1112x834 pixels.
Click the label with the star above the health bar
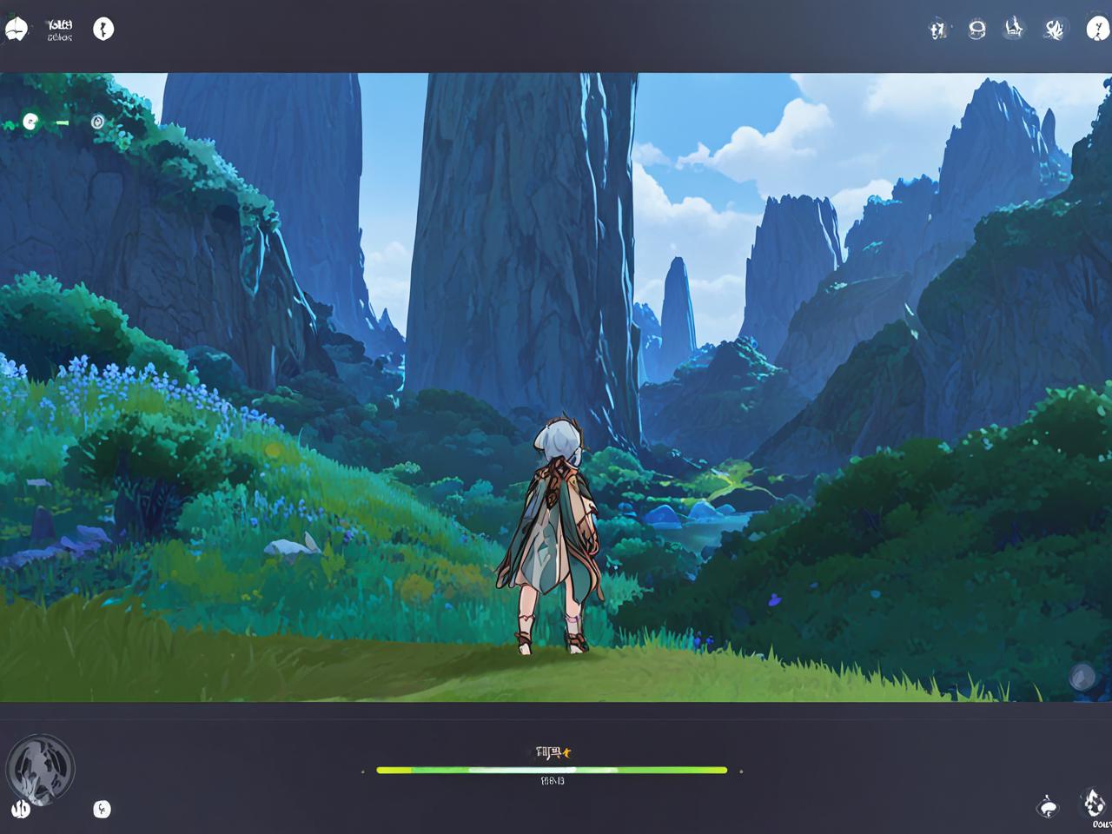[x=553, y=752]
